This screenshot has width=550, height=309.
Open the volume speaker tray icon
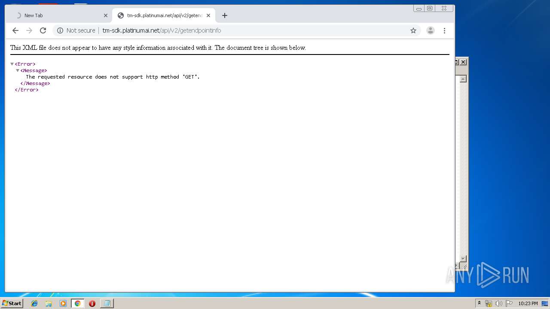(x=498, y=303)
